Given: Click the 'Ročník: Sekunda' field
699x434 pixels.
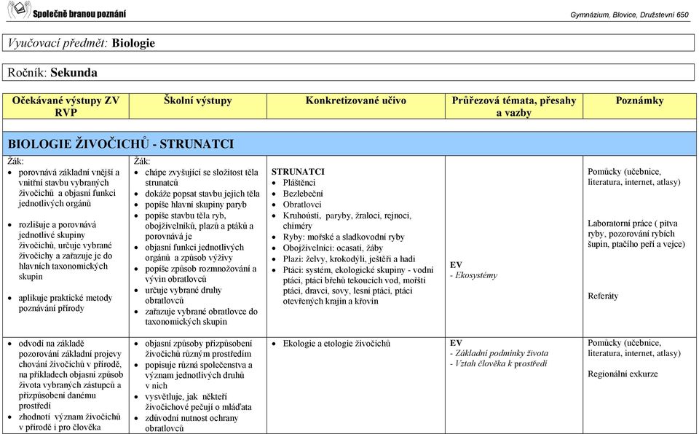Looking at the screenshot, I should (348, 72).
